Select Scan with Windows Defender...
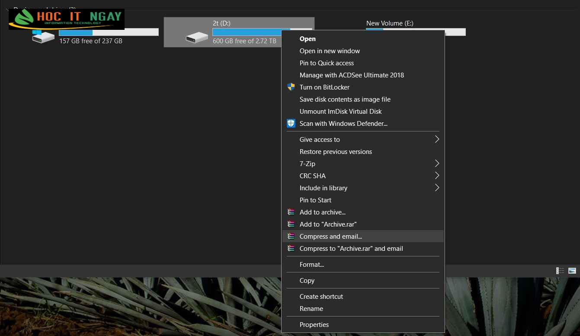Image resolution: width=580 pixels, height=336 pixels. [x=363, y=124]
